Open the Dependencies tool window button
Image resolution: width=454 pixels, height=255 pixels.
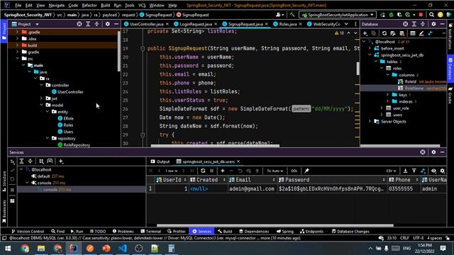[x=254, y=232]
